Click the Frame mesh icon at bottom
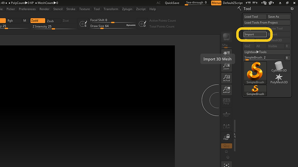This screenshot has width=298, height=167. (x=226, y=165)
